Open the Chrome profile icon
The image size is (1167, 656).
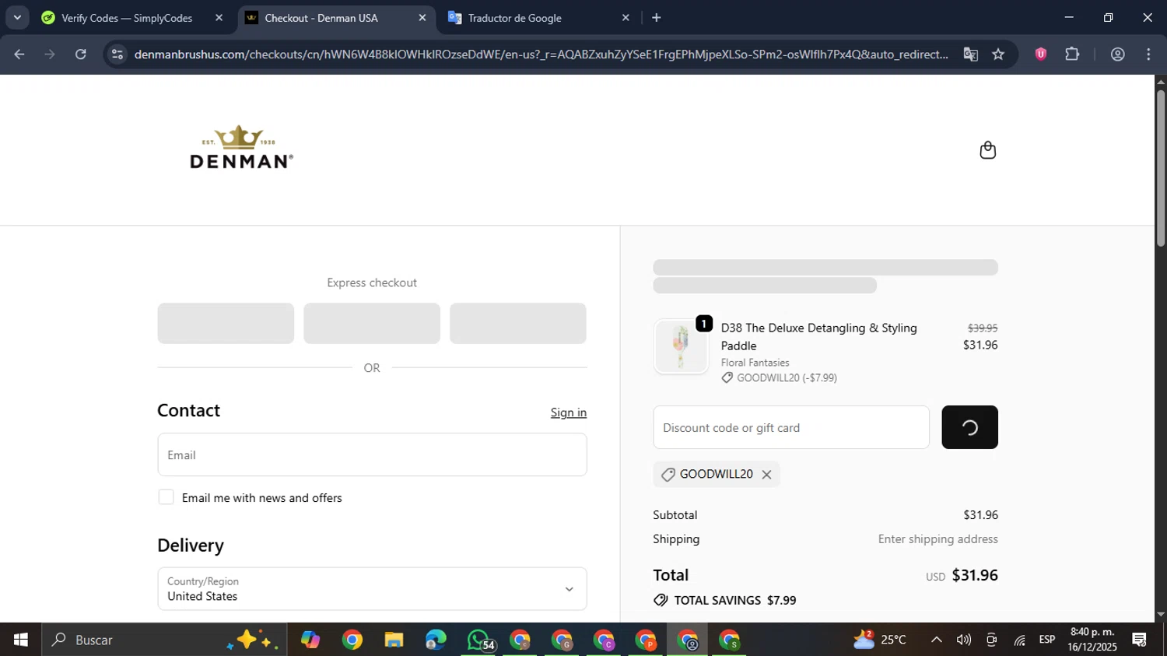coord(1118,54)
